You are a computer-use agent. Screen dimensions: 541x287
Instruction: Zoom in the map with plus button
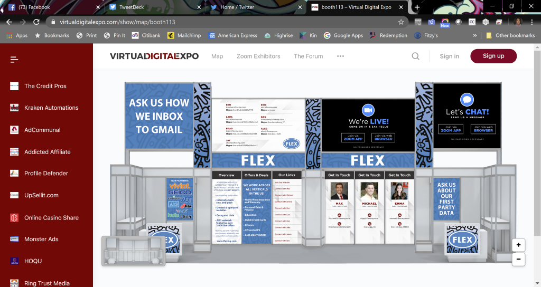tap(518, 245)
